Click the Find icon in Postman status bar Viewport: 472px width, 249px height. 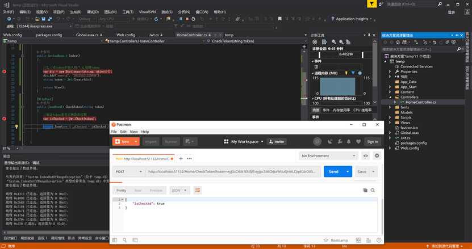124,240
